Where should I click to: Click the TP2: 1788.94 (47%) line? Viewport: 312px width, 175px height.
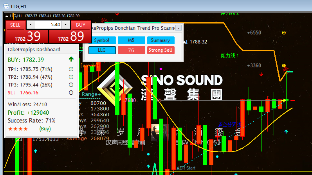[x=30, y=77]
